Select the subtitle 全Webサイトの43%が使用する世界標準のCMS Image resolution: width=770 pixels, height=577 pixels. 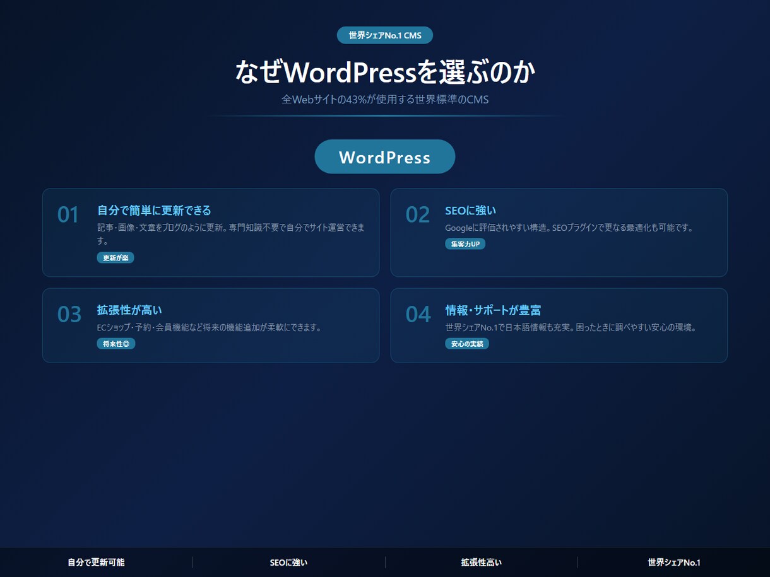[385, 100]
